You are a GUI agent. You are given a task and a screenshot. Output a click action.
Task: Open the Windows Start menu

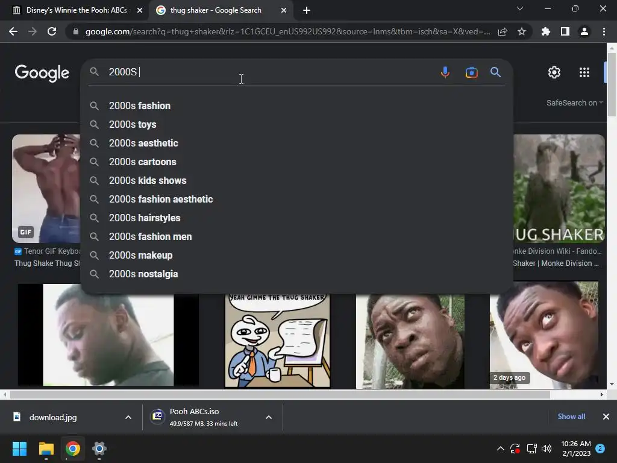click(19, 449)
